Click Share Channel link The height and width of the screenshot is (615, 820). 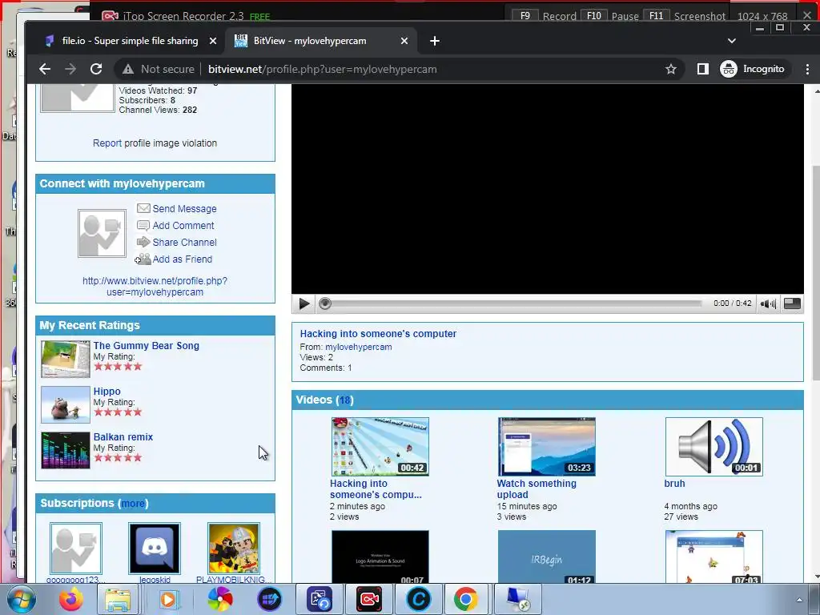click(x=185, y=242)
